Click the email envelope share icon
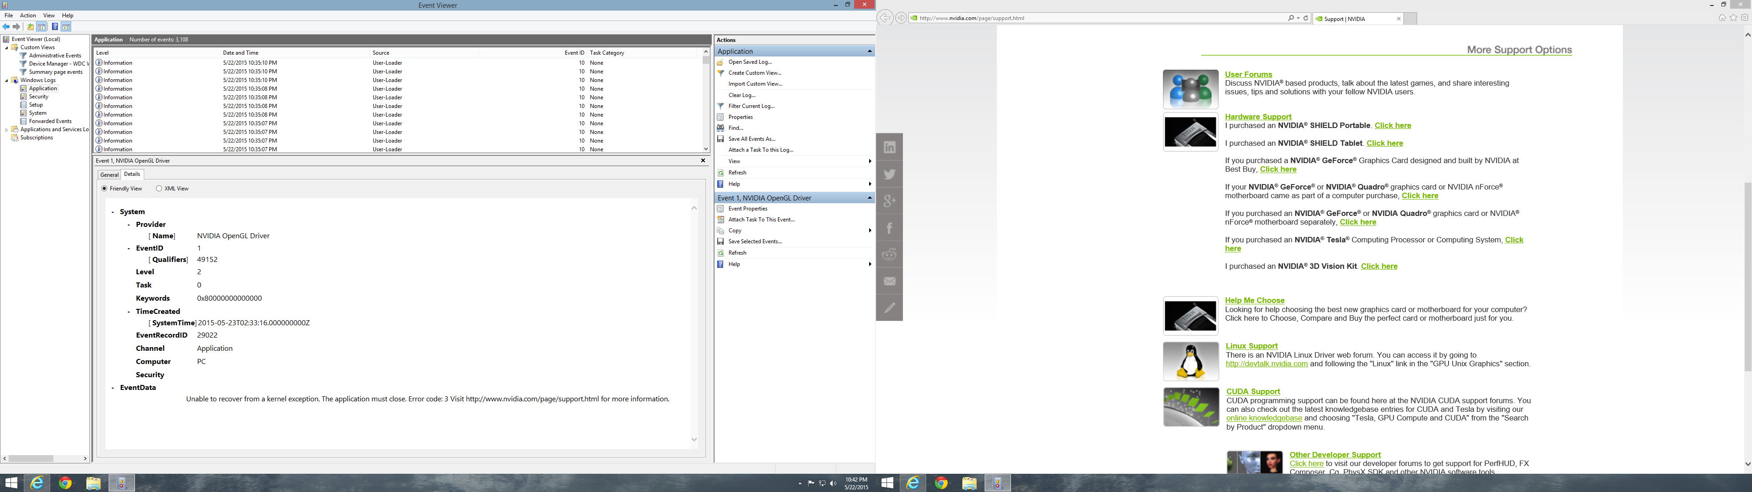 tap(890, 282)
